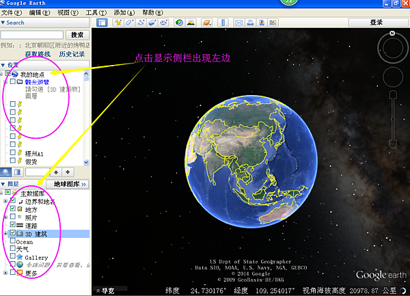Screen dimensions: 410x296
Task: Add a placemark with the pushpin tool
Action: coord(118,23)
